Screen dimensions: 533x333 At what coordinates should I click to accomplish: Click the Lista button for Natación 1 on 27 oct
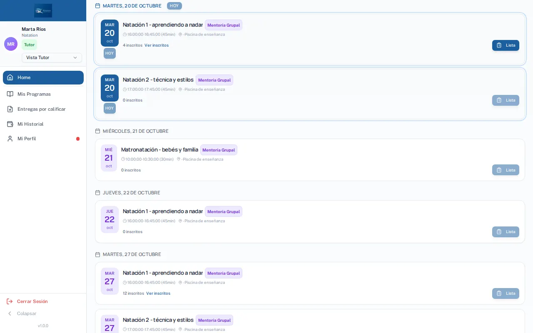click(506, 293)
